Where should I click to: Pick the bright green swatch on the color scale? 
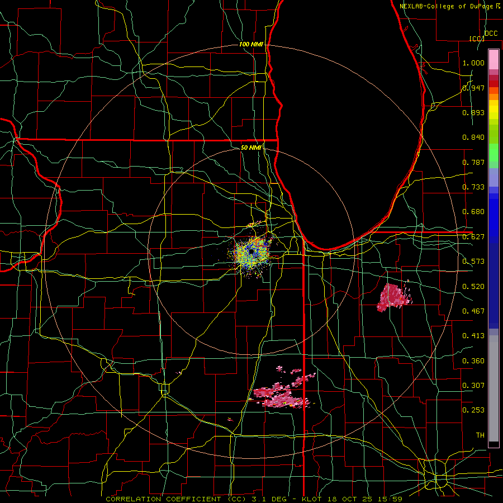[493, 153]
